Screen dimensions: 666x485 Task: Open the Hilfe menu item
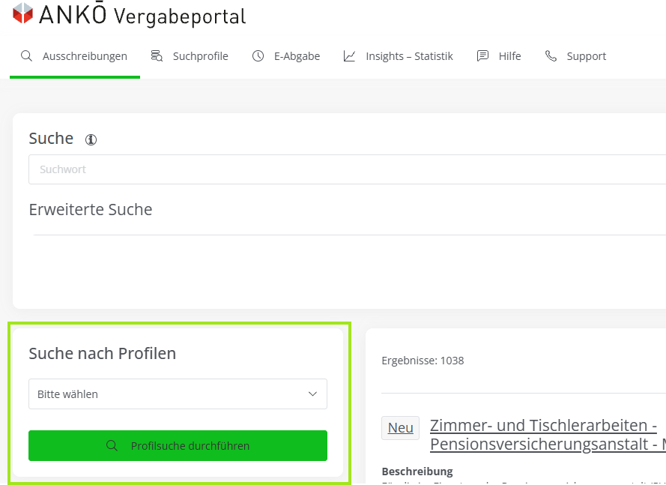click(509, 56)
